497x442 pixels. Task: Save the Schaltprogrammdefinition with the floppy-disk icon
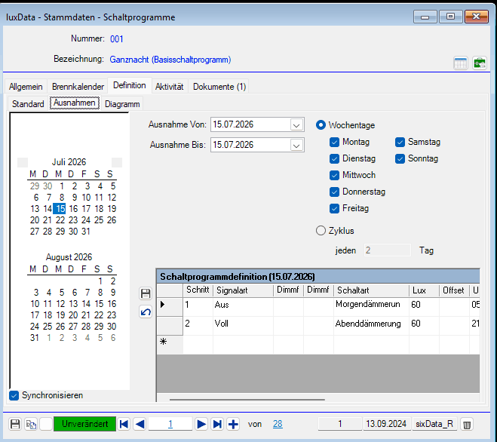click(x=146, y=293)
